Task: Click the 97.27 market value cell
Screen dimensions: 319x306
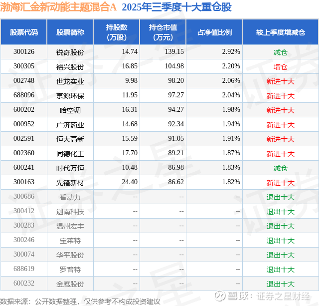Action: click(x=176, y=95)
